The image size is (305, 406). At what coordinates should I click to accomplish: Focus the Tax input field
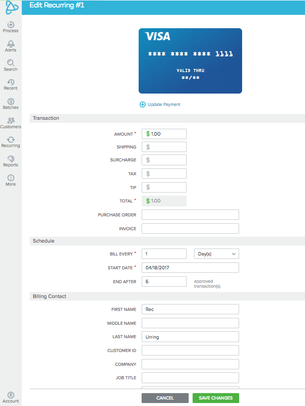tap(164, 174)
